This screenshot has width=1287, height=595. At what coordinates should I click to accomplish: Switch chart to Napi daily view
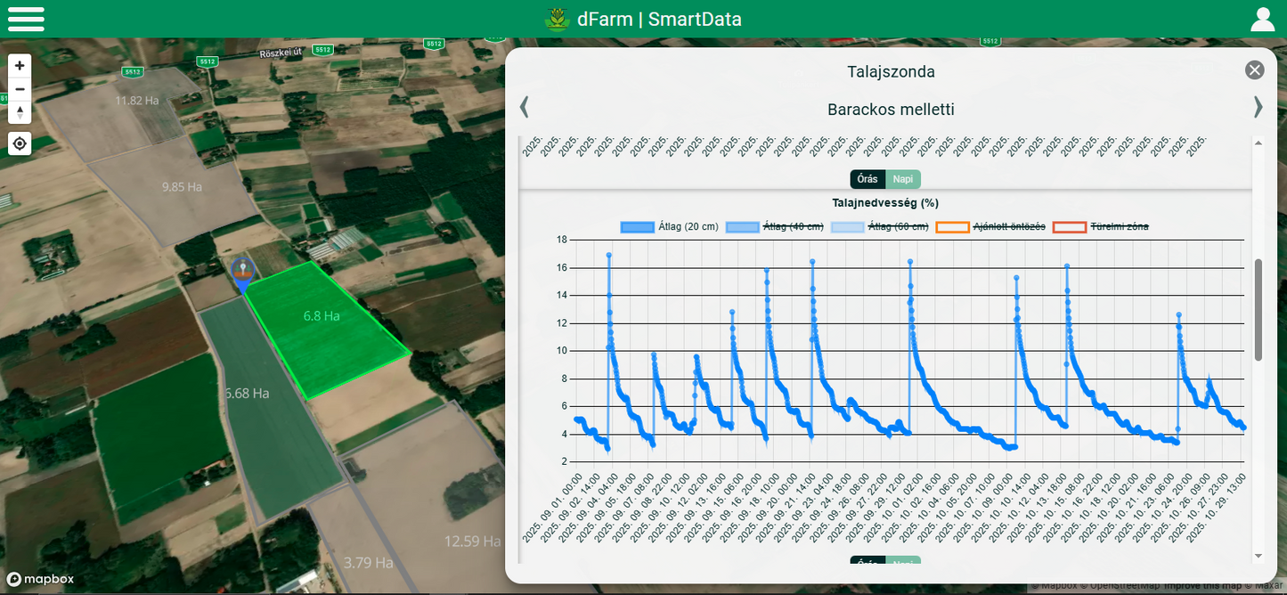coord(903,179)
